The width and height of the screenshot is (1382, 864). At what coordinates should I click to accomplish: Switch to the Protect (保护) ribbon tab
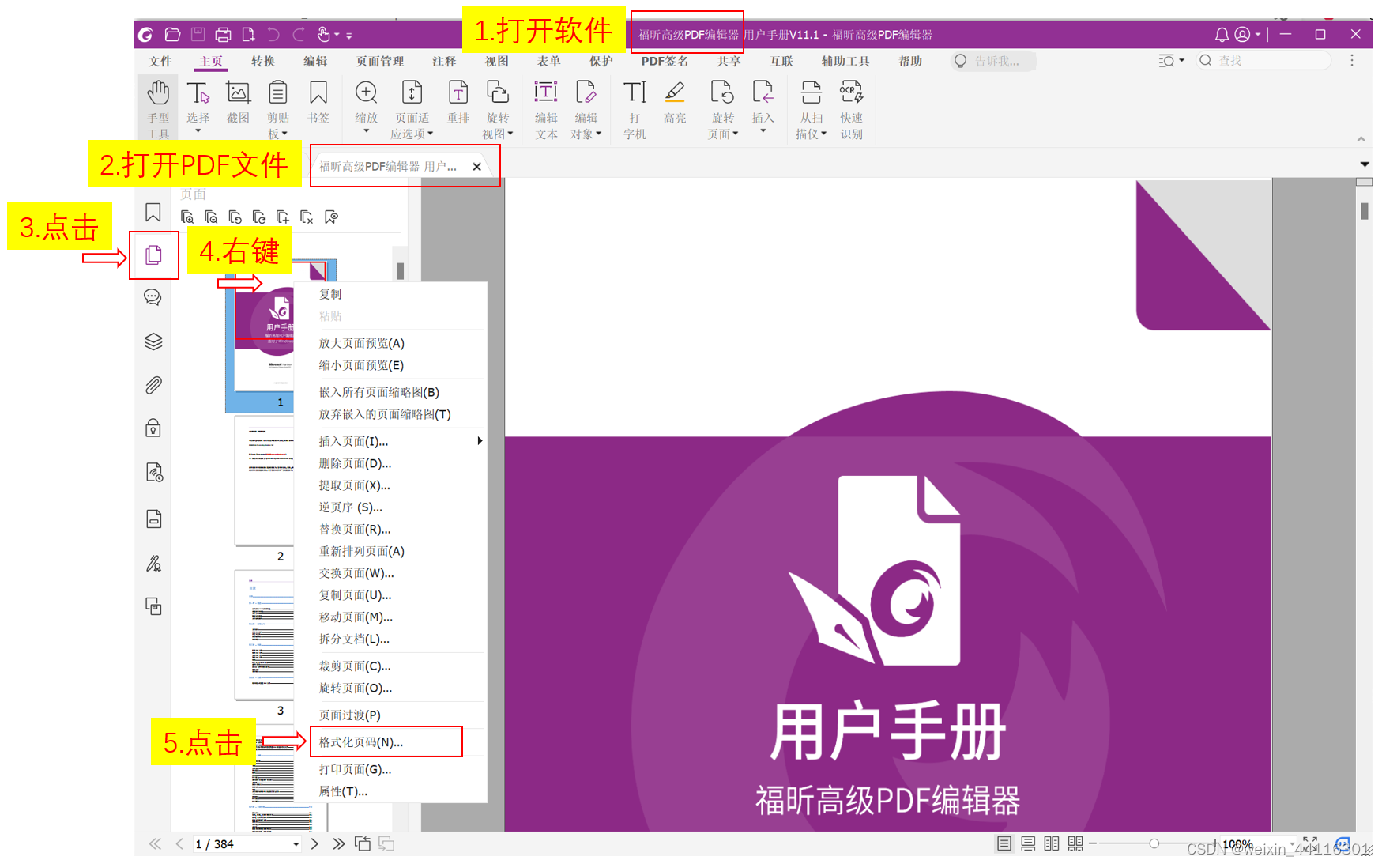(x=601, y=61)
